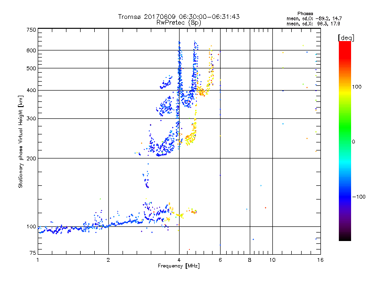Click the blue band of the colorbar near -100
377x283 pixels.
pyautogui.click(x=344, y=196)
